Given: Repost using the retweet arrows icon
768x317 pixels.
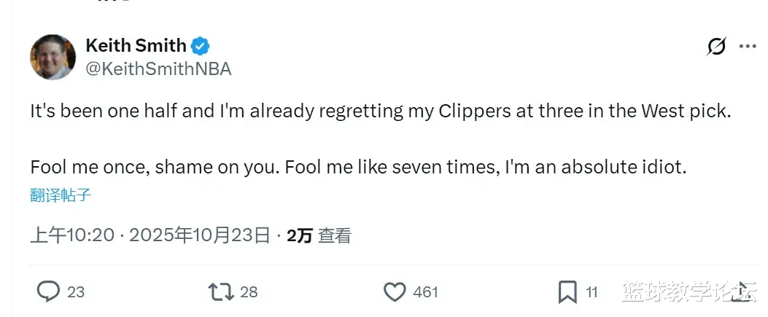Looking at the screenshot, I should [x=220, y=292].
